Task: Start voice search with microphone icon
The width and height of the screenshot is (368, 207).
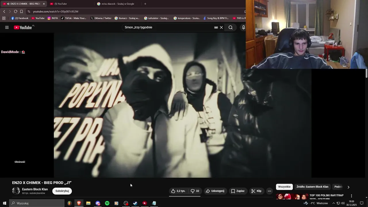Action: 244,28
